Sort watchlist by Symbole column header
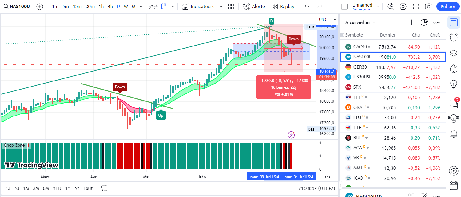Image resolution: width=461 pixels, height=197 pixels. (x=354, y=35)
